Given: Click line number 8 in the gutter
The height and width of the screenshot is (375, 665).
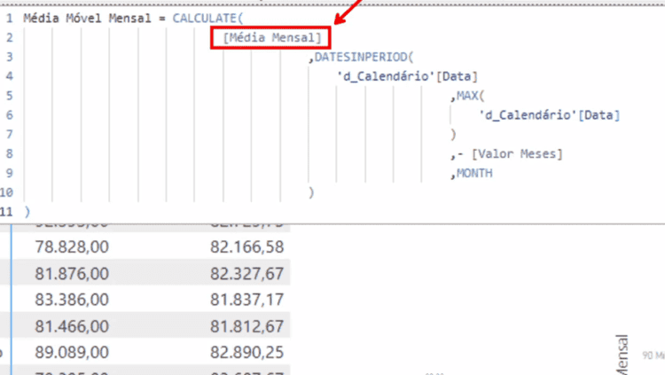Looking at the screenshot, I should pos(10,153).
